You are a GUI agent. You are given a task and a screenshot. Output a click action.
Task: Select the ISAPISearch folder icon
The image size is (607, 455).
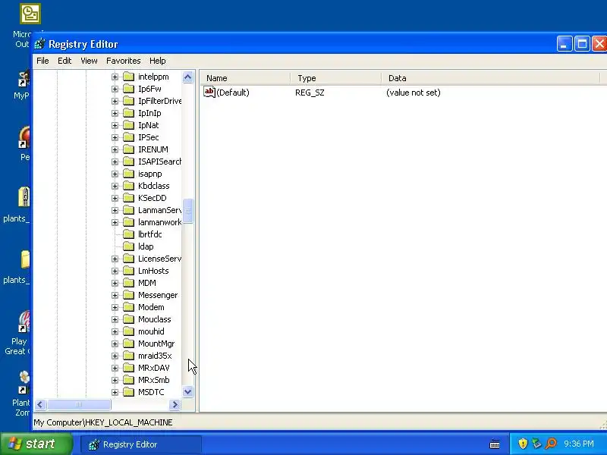point(128,162)
